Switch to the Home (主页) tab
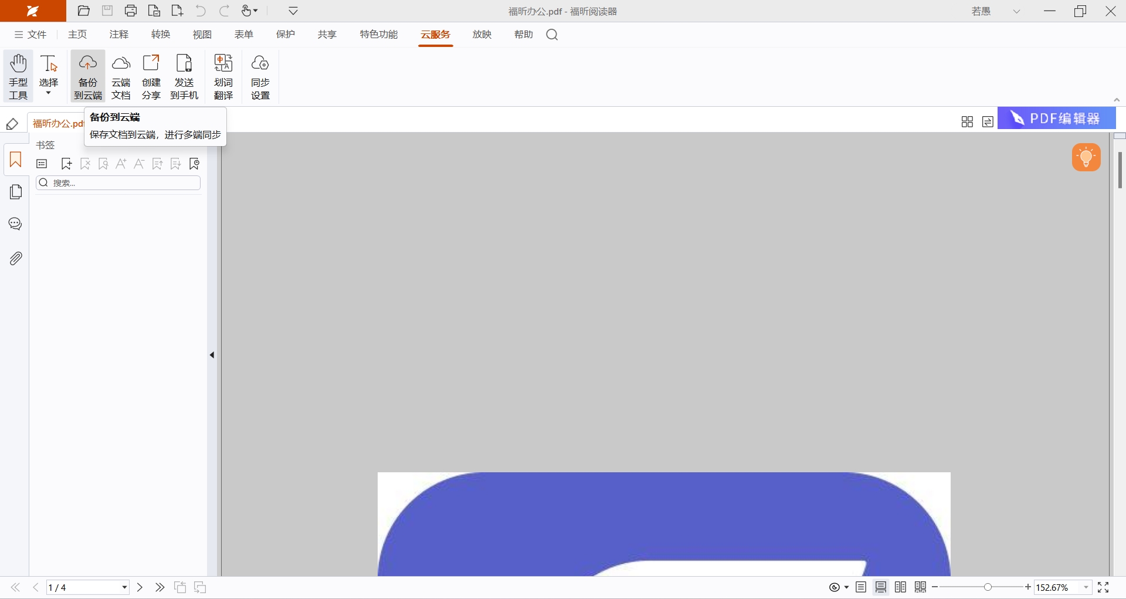This screenshot has width=1126, height=599. coord(77,35)
